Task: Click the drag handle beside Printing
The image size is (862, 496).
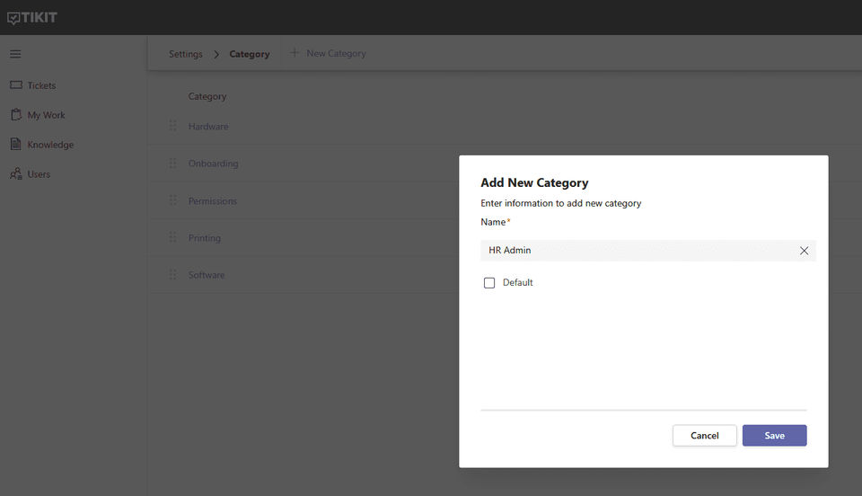Action: (172, 238)
